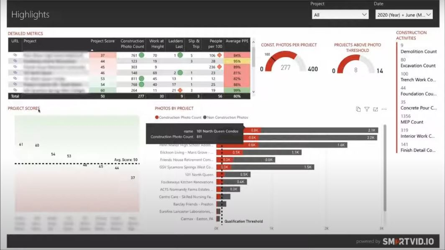Image resolution: width=445 pixels, height=250 pixels.
Task: Click red 0.5K segment for Erickson Living
Action: click(229, 152)
